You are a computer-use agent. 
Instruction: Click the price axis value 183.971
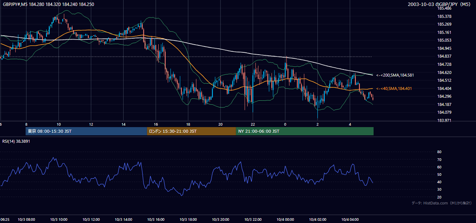click(x=444, y=120)
